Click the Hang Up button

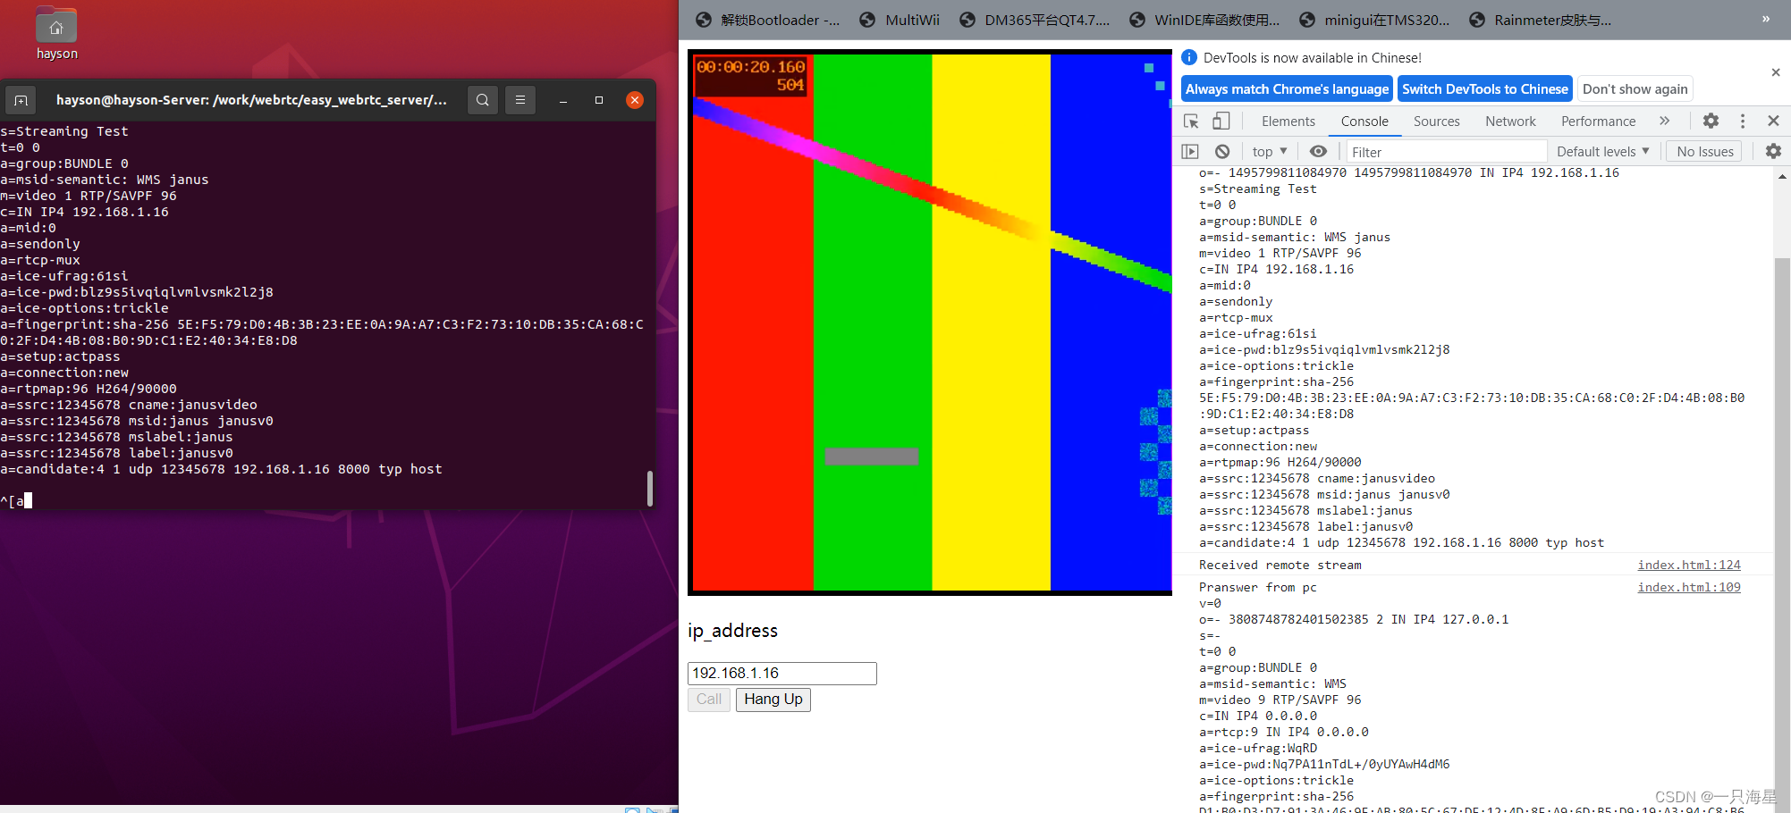point(773,700)
